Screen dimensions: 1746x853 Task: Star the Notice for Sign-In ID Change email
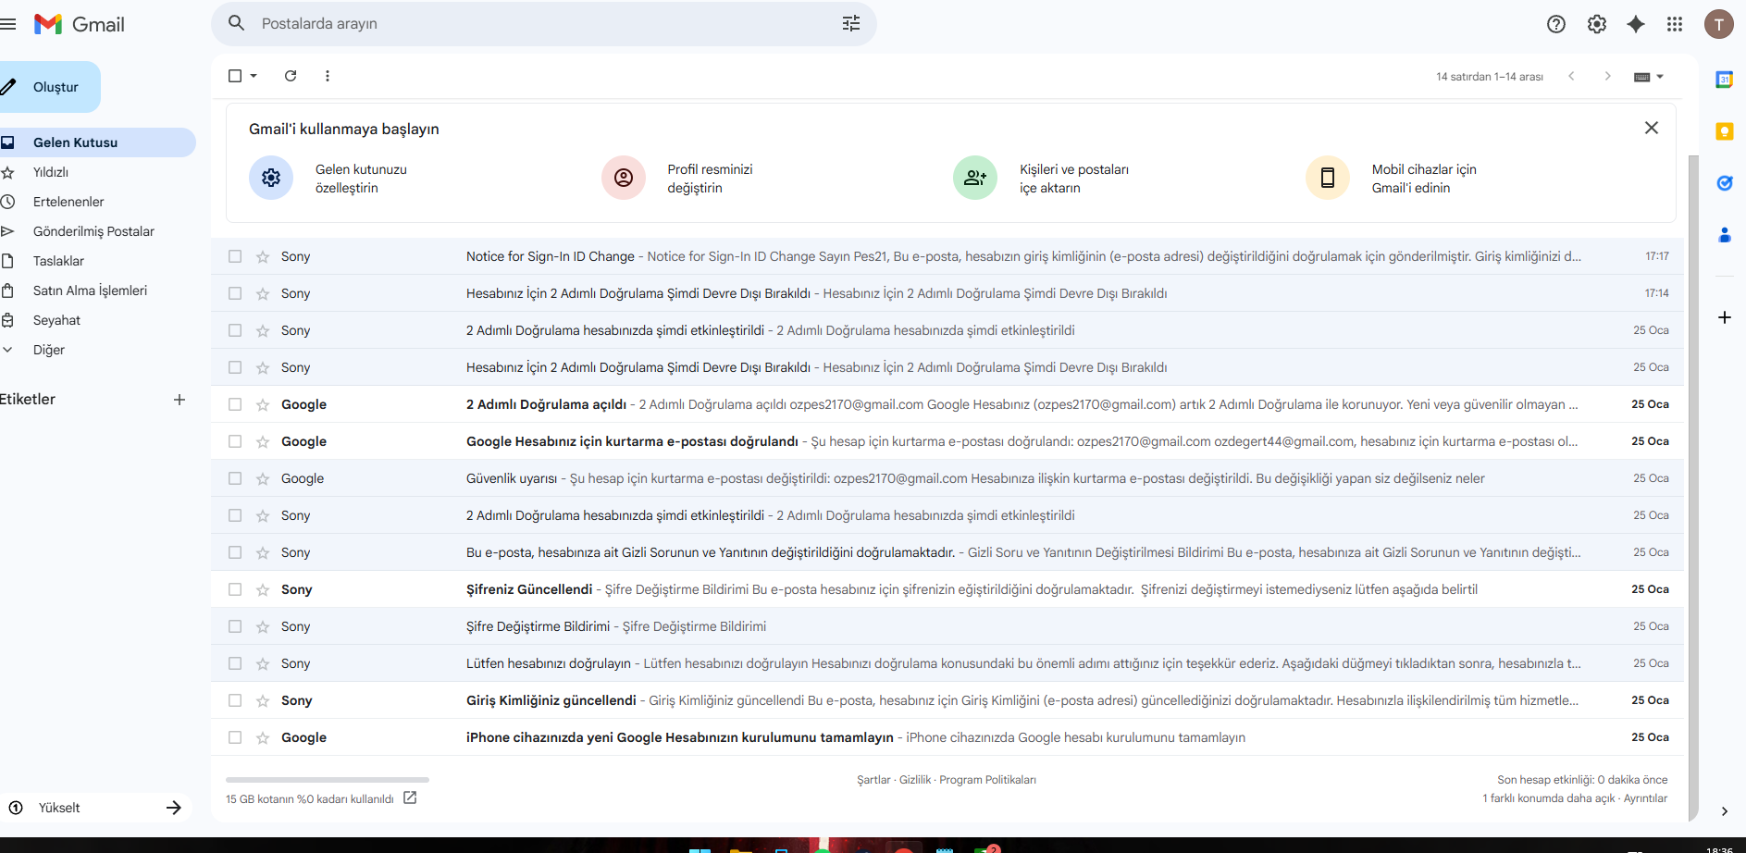(x=263, y=256)
